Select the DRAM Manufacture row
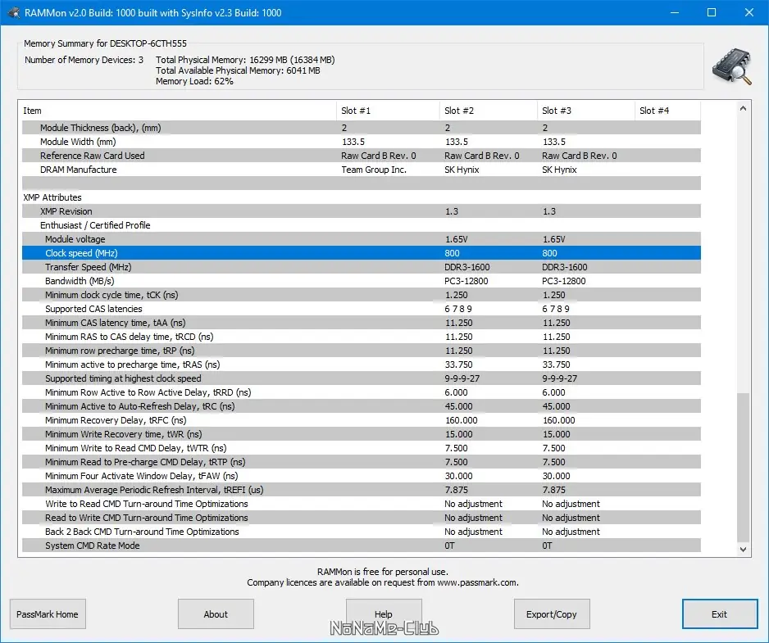The height and width of the screenshot is (643, 769). [362, 170]
